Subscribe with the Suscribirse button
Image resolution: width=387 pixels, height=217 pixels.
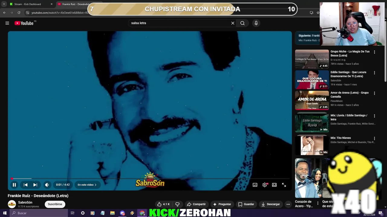55,204
